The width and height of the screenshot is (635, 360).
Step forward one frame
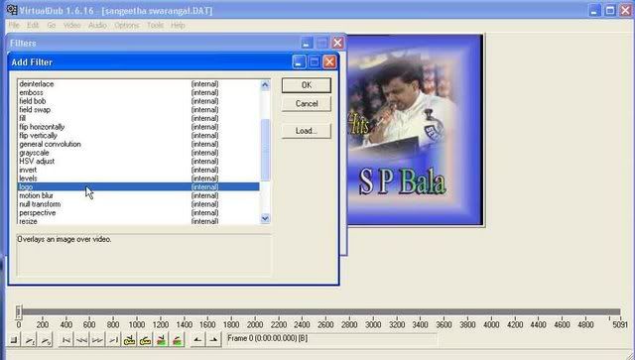point(97,340)
